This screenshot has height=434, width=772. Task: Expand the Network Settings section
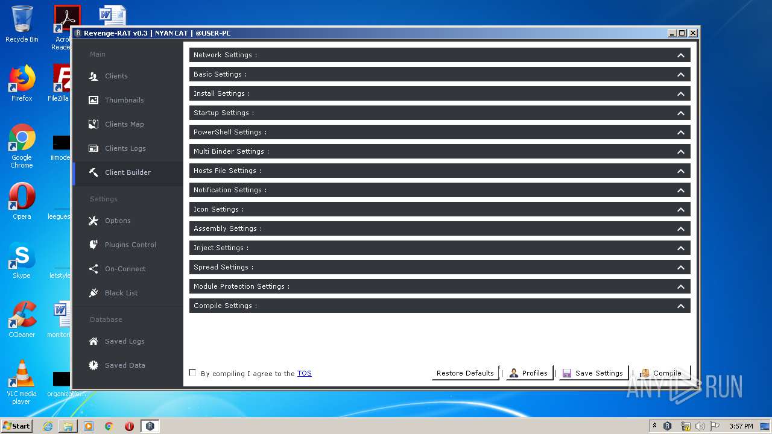[440, 55]
